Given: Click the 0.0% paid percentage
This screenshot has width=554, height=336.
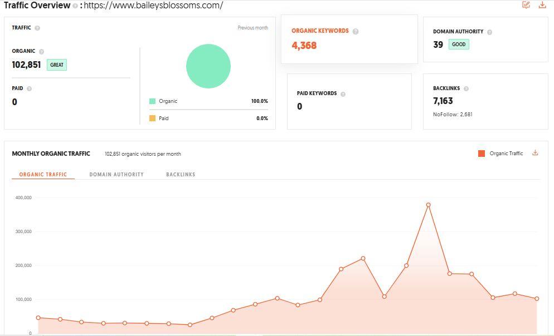Looking at the screenshot, I should (x=262, y=118).
